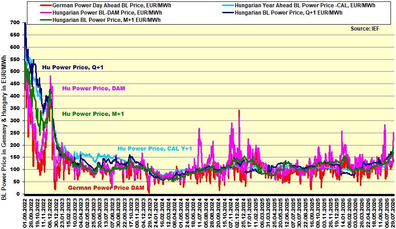Click the 17.01.2025 date label on the horizontal axis
The height and width of the screenshot is (229, 396).
[250, 213]
